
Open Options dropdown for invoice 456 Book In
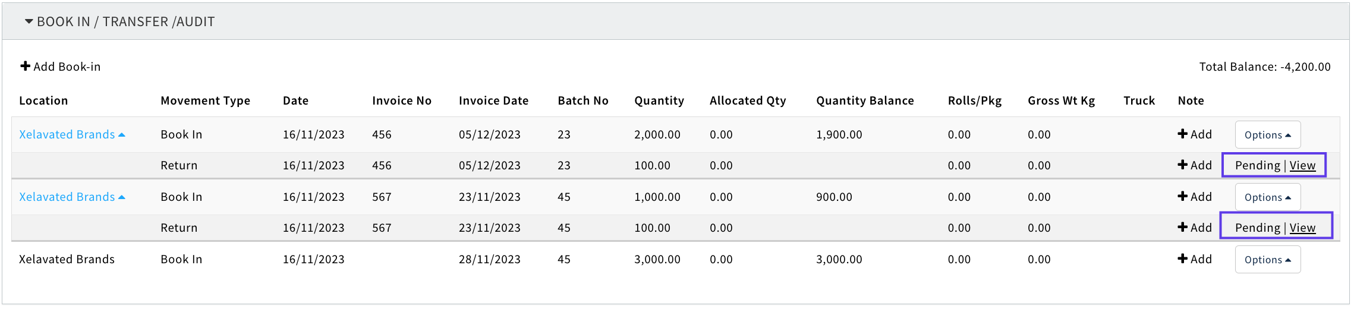point(1267,135)
